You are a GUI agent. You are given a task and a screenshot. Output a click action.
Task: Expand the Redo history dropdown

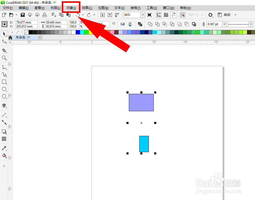point(94,15)
